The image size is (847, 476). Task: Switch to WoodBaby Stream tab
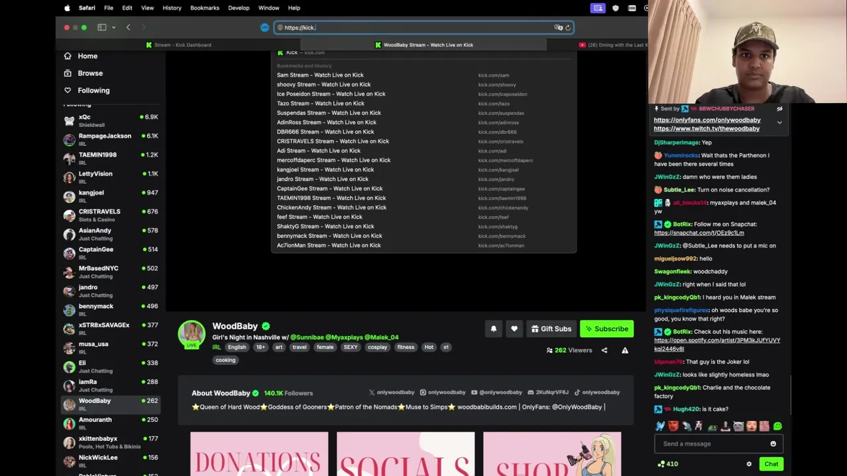pos(423,45)
